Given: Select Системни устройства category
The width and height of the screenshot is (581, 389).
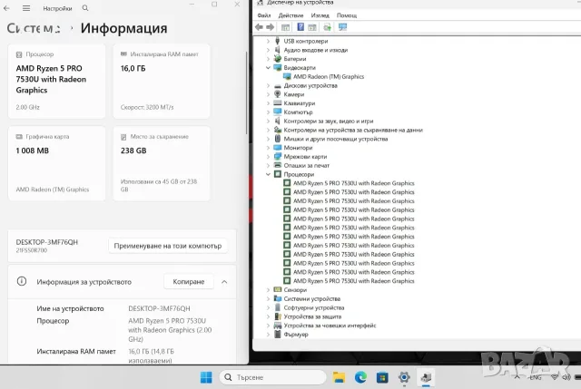Looking at the screenshot, I should point(311,298).
